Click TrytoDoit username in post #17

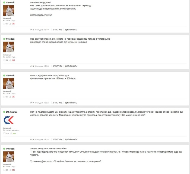pos(10,75)
